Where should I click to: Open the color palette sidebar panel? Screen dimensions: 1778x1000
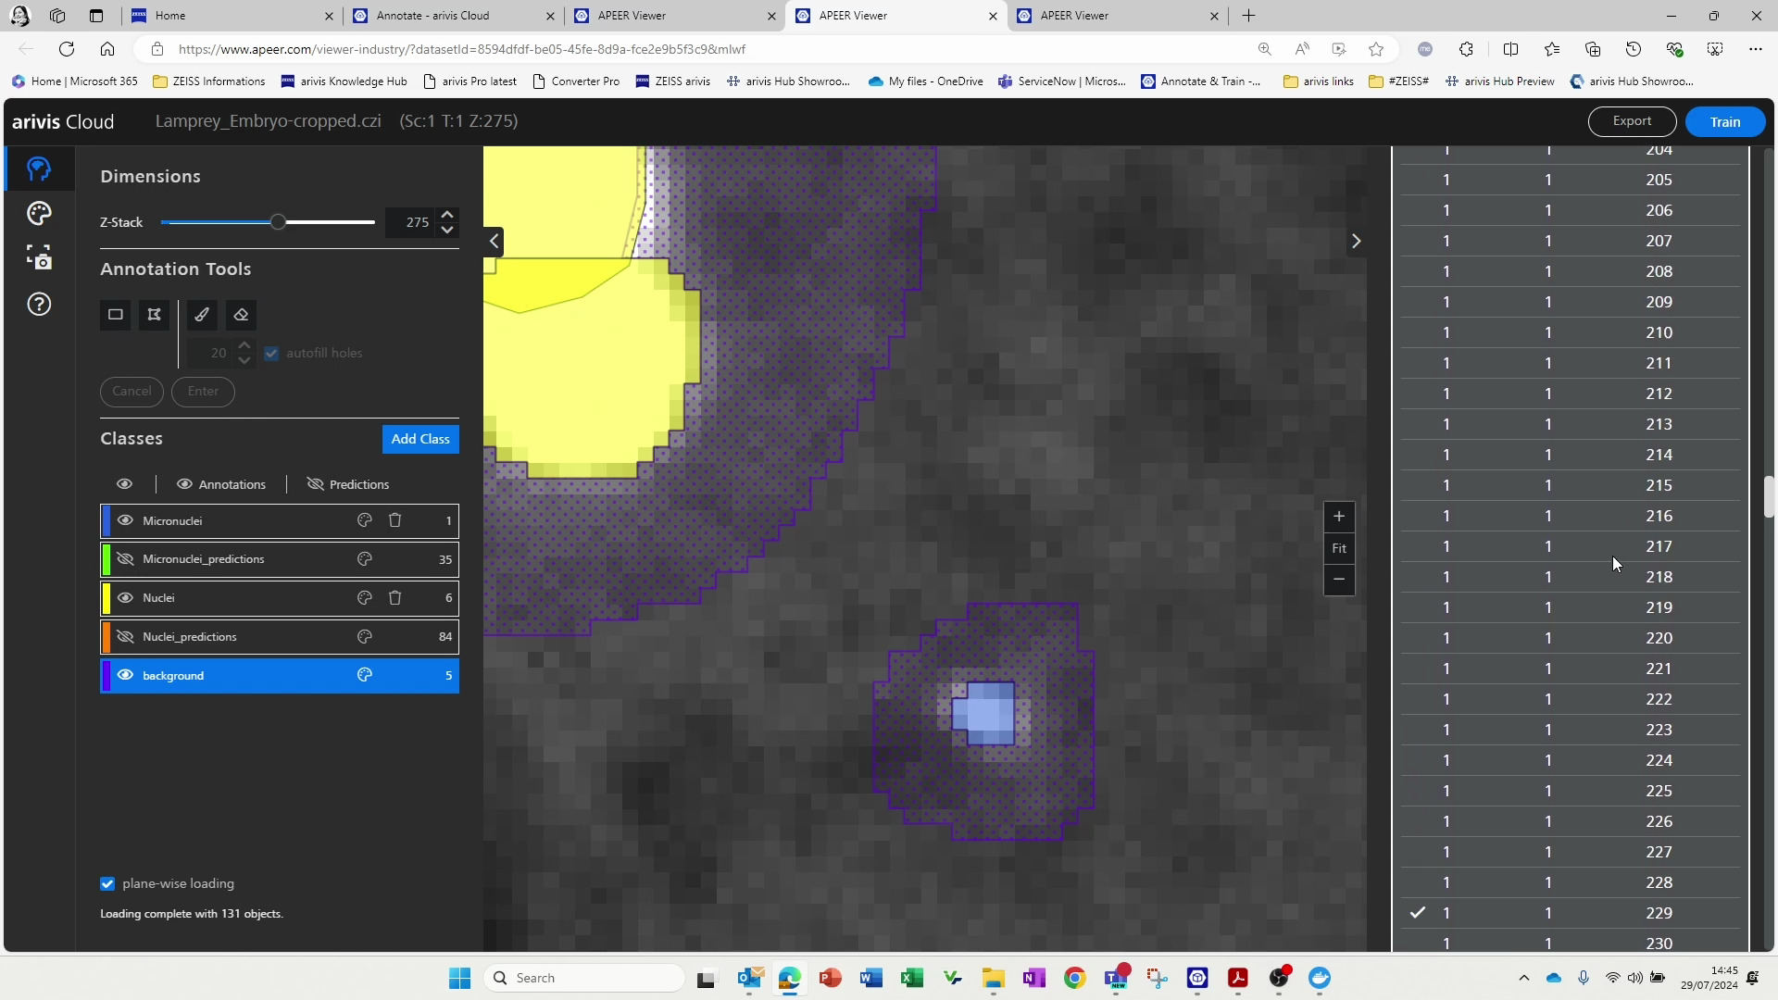pos(38,213)
